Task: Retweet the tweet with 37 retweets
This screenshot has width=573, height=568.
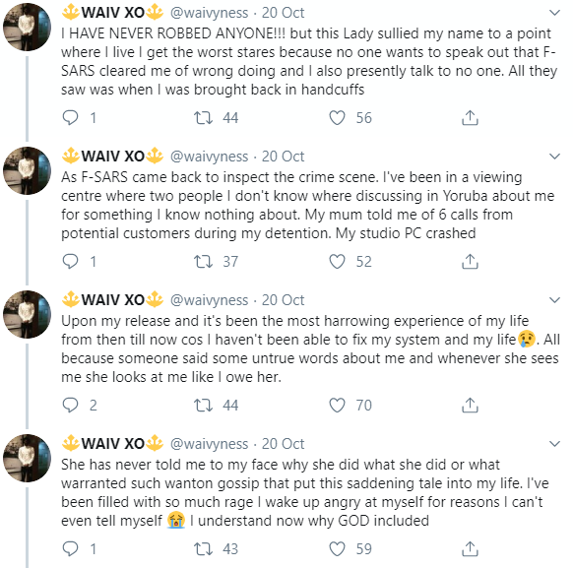Action: (x=203, y=262)
